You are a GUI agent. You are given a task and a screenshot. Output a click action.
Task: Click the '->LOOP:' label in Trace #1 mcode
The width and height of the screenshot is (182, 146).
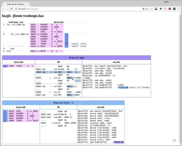87,78
